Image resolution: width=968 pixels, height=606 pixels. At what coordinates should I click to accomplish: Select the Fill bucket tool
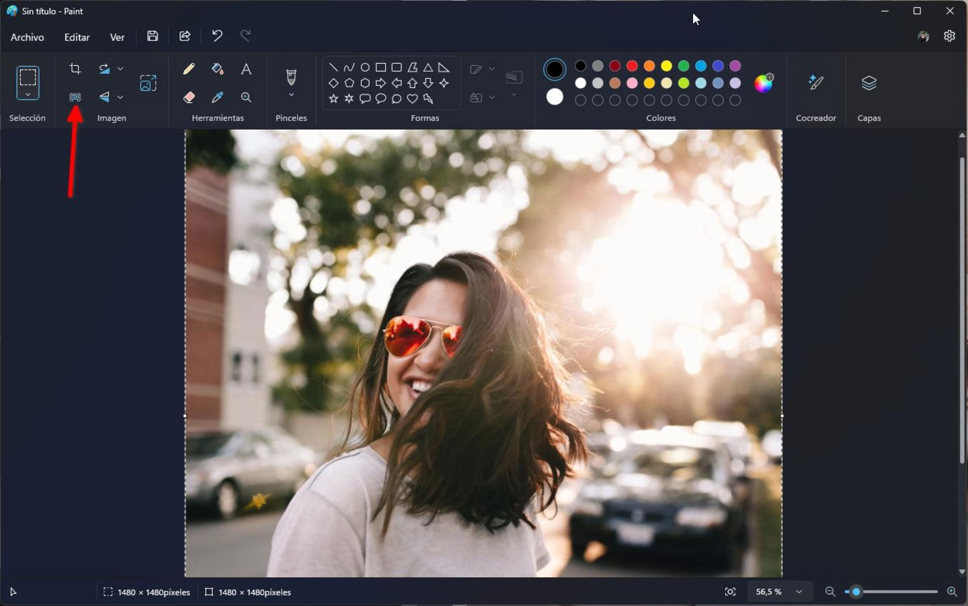pos(218,69)
